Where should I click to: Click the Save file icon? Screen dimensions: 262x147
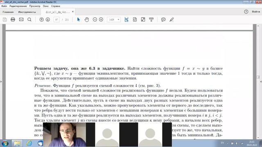click(5, 20)
